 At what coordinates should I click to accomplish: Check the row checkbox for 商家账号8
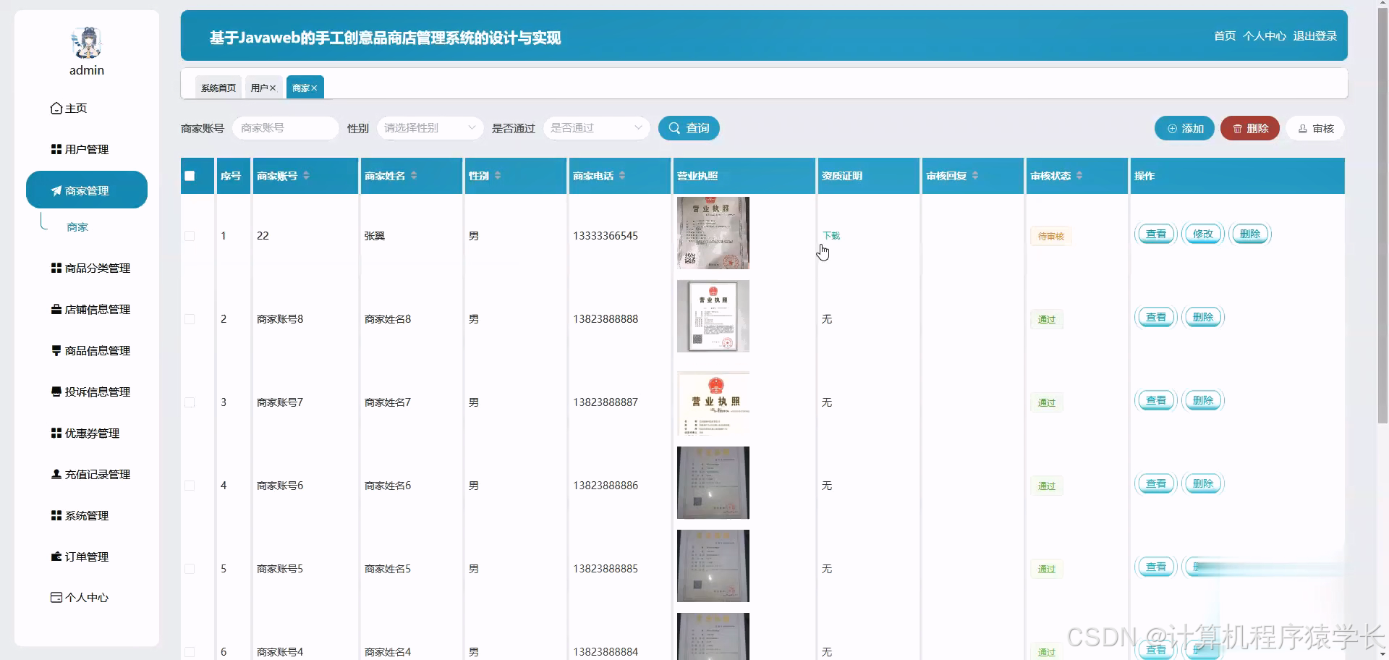[x=190, y=318]
